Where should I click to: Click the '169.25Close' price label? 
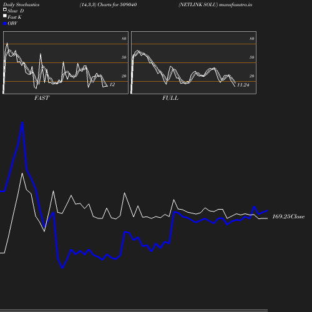click(288, 217)
